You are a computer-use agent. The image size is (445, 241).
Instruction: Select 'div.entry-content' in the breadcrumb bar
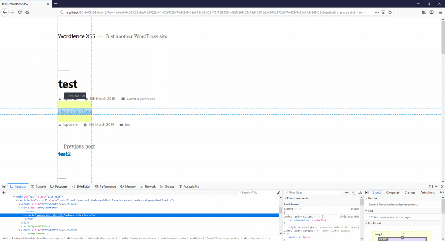[254, 238]
